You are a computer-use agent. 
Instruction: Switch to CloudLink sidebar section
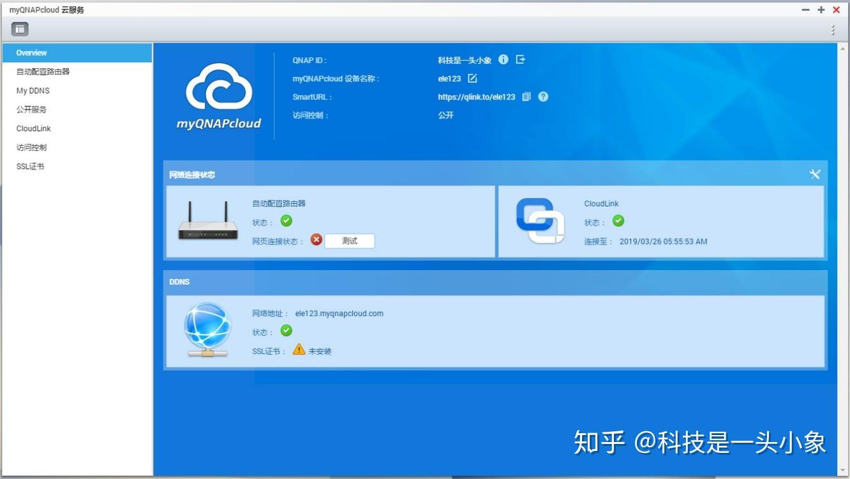77,129
